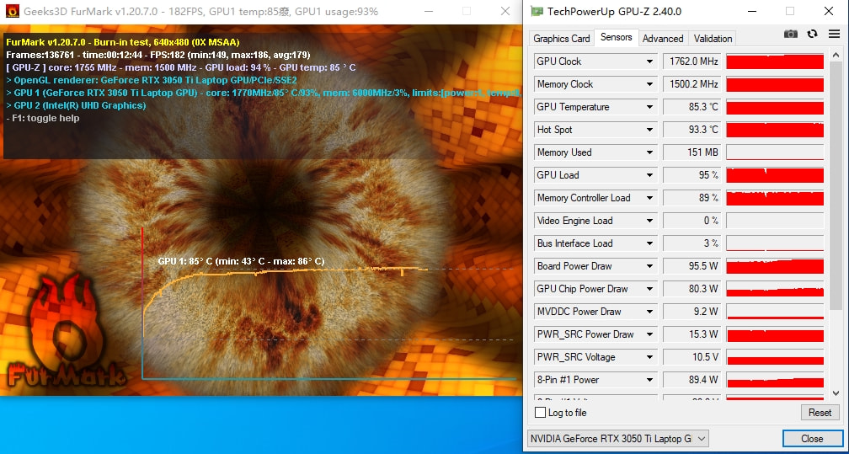Screen dimensions: 849x454
Task: Enable the Log to file checkbox
Action: 541,413
